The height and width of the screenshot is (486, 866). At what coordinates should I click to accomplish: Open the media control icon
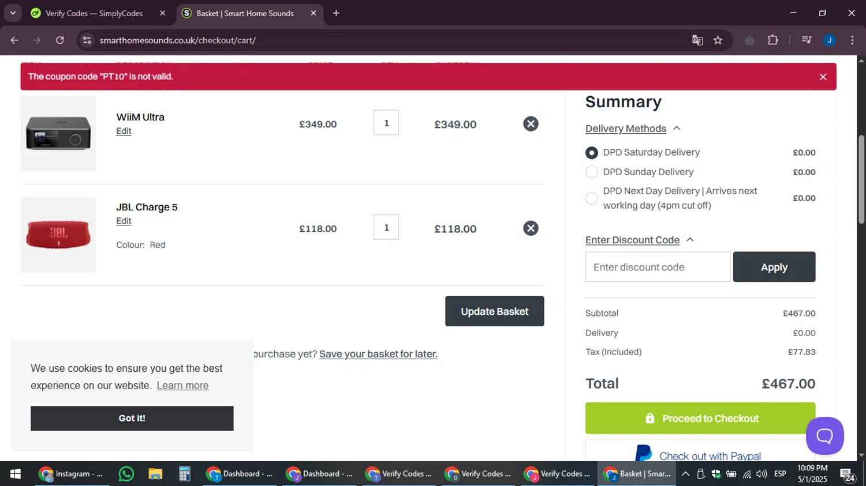pyautogui.click(x=807, y=40)
